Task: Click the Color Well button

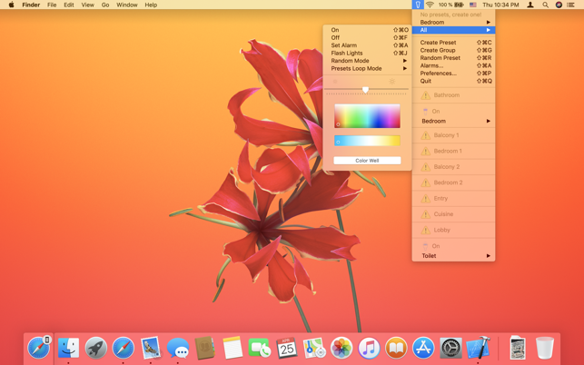Action: 367,161
